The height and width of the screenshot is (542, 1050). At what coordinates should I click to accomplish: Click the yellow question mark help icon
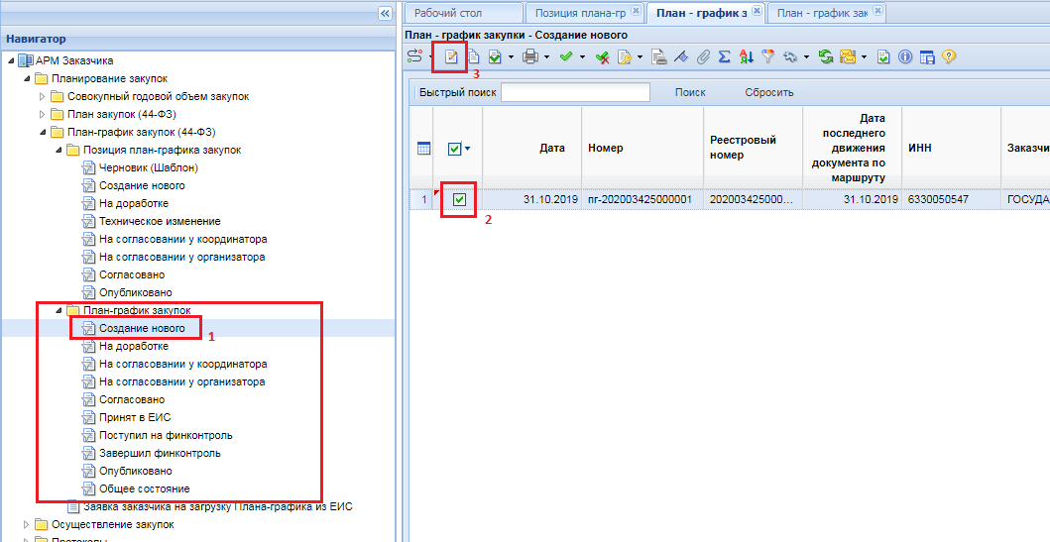(949, 57)
